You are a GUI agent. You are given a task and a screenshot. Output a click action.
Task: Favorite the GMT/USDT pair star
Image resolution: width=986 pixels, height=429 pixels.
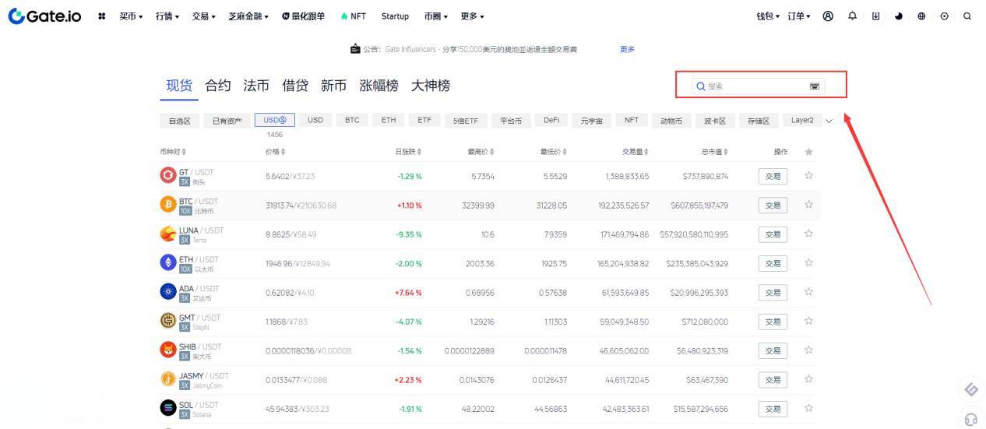tap(808, 322)
